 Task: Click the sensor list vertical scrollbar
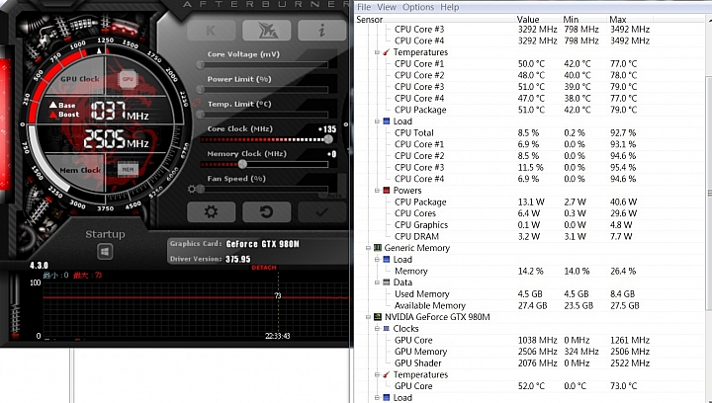(x=708, y=195)
